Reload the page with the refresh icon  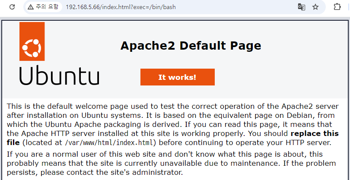(x=12, y=7)
